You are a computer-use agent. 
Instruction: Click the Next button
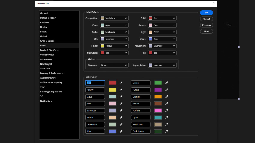click(x=206, y=31)
